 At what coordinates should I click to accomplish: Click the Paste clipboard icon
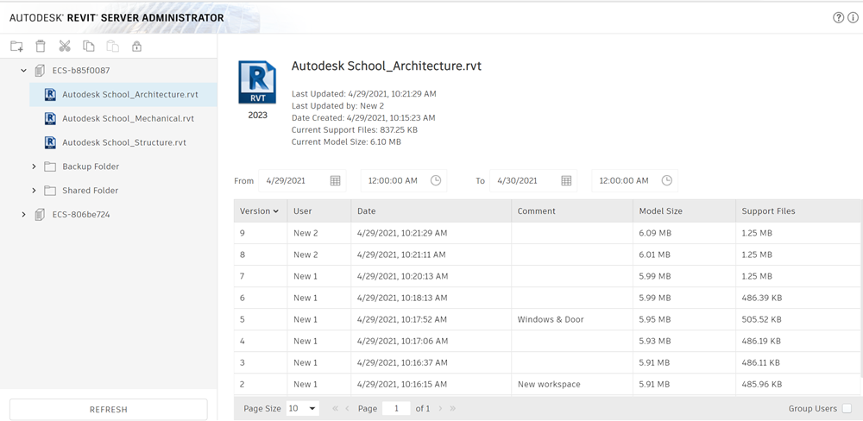click(113, 47)
